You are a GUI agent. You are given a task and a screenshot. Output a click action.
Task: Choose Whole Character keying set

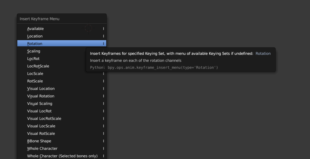point(62,148)
